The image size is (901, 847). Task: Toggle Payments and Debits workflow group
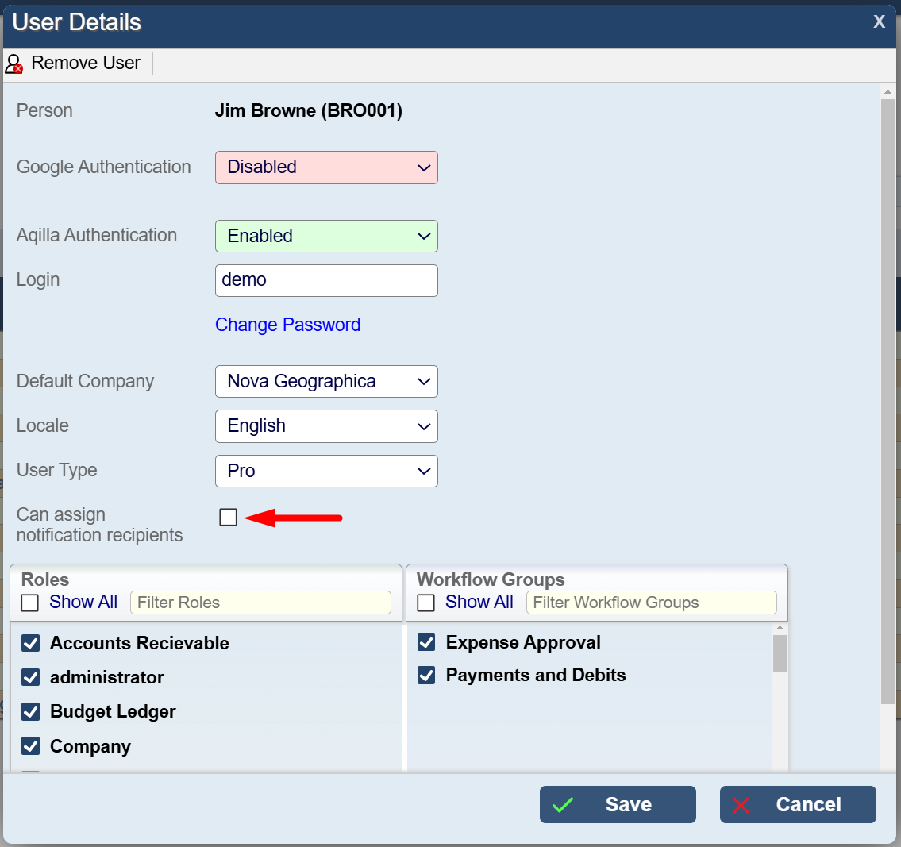coord(426,675)
